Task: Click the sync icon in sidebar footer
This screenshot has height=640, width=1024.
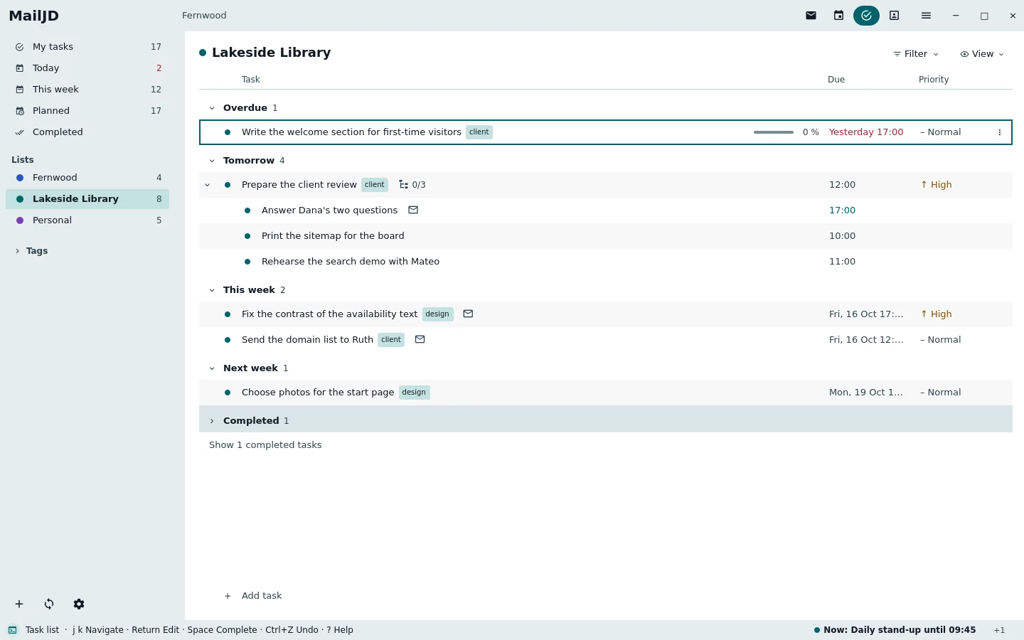Action: pyautogui.click(x=49, y=604)
